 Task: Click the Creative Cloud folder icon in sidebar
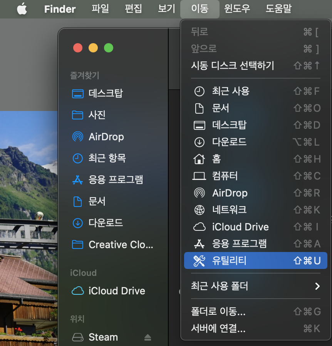click(x=78, y=245)
